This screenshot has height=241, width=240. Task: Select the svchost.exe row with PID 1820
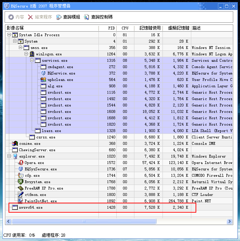119,124
